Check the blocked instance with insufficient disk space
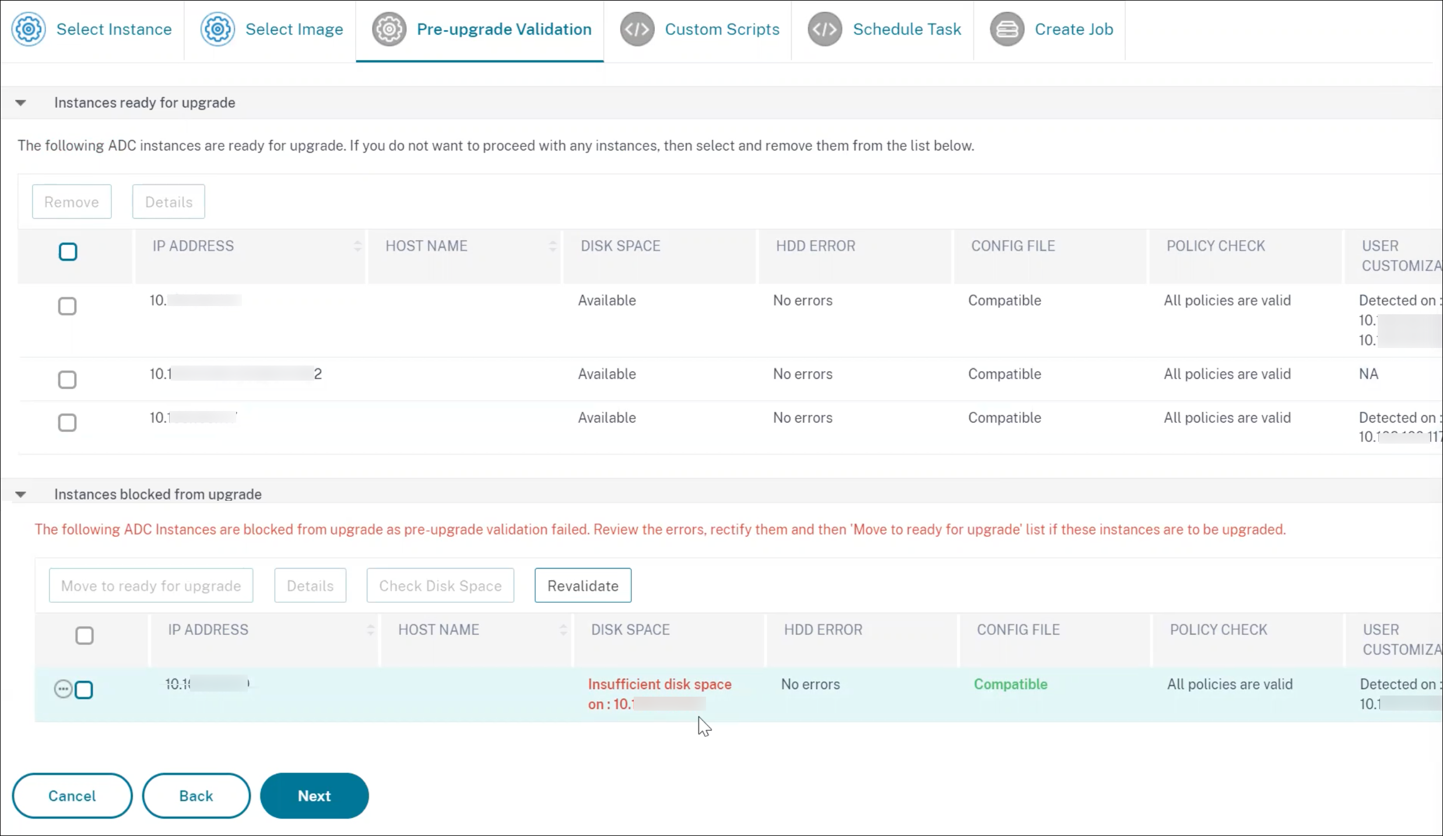 pyautogui.click(x=84, y=690)
